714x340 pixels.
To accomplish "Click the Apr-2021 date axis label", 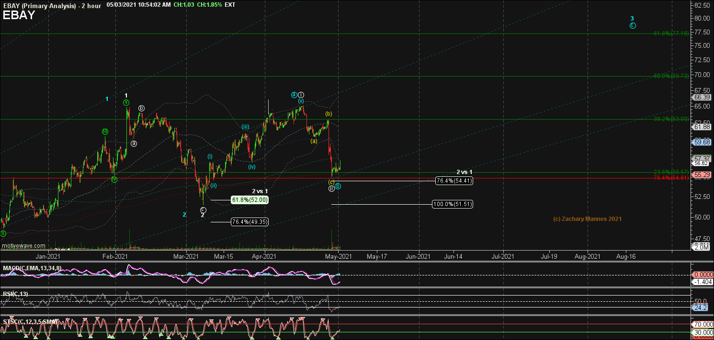I will click(264, 256).
